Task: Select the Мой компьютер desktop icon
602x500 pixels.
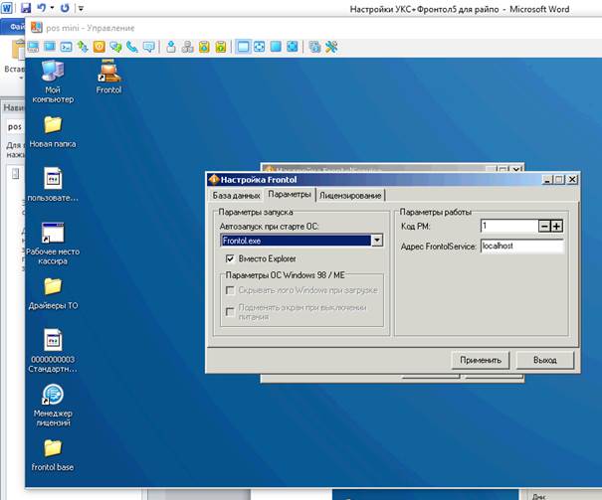Action: (53, 82)
